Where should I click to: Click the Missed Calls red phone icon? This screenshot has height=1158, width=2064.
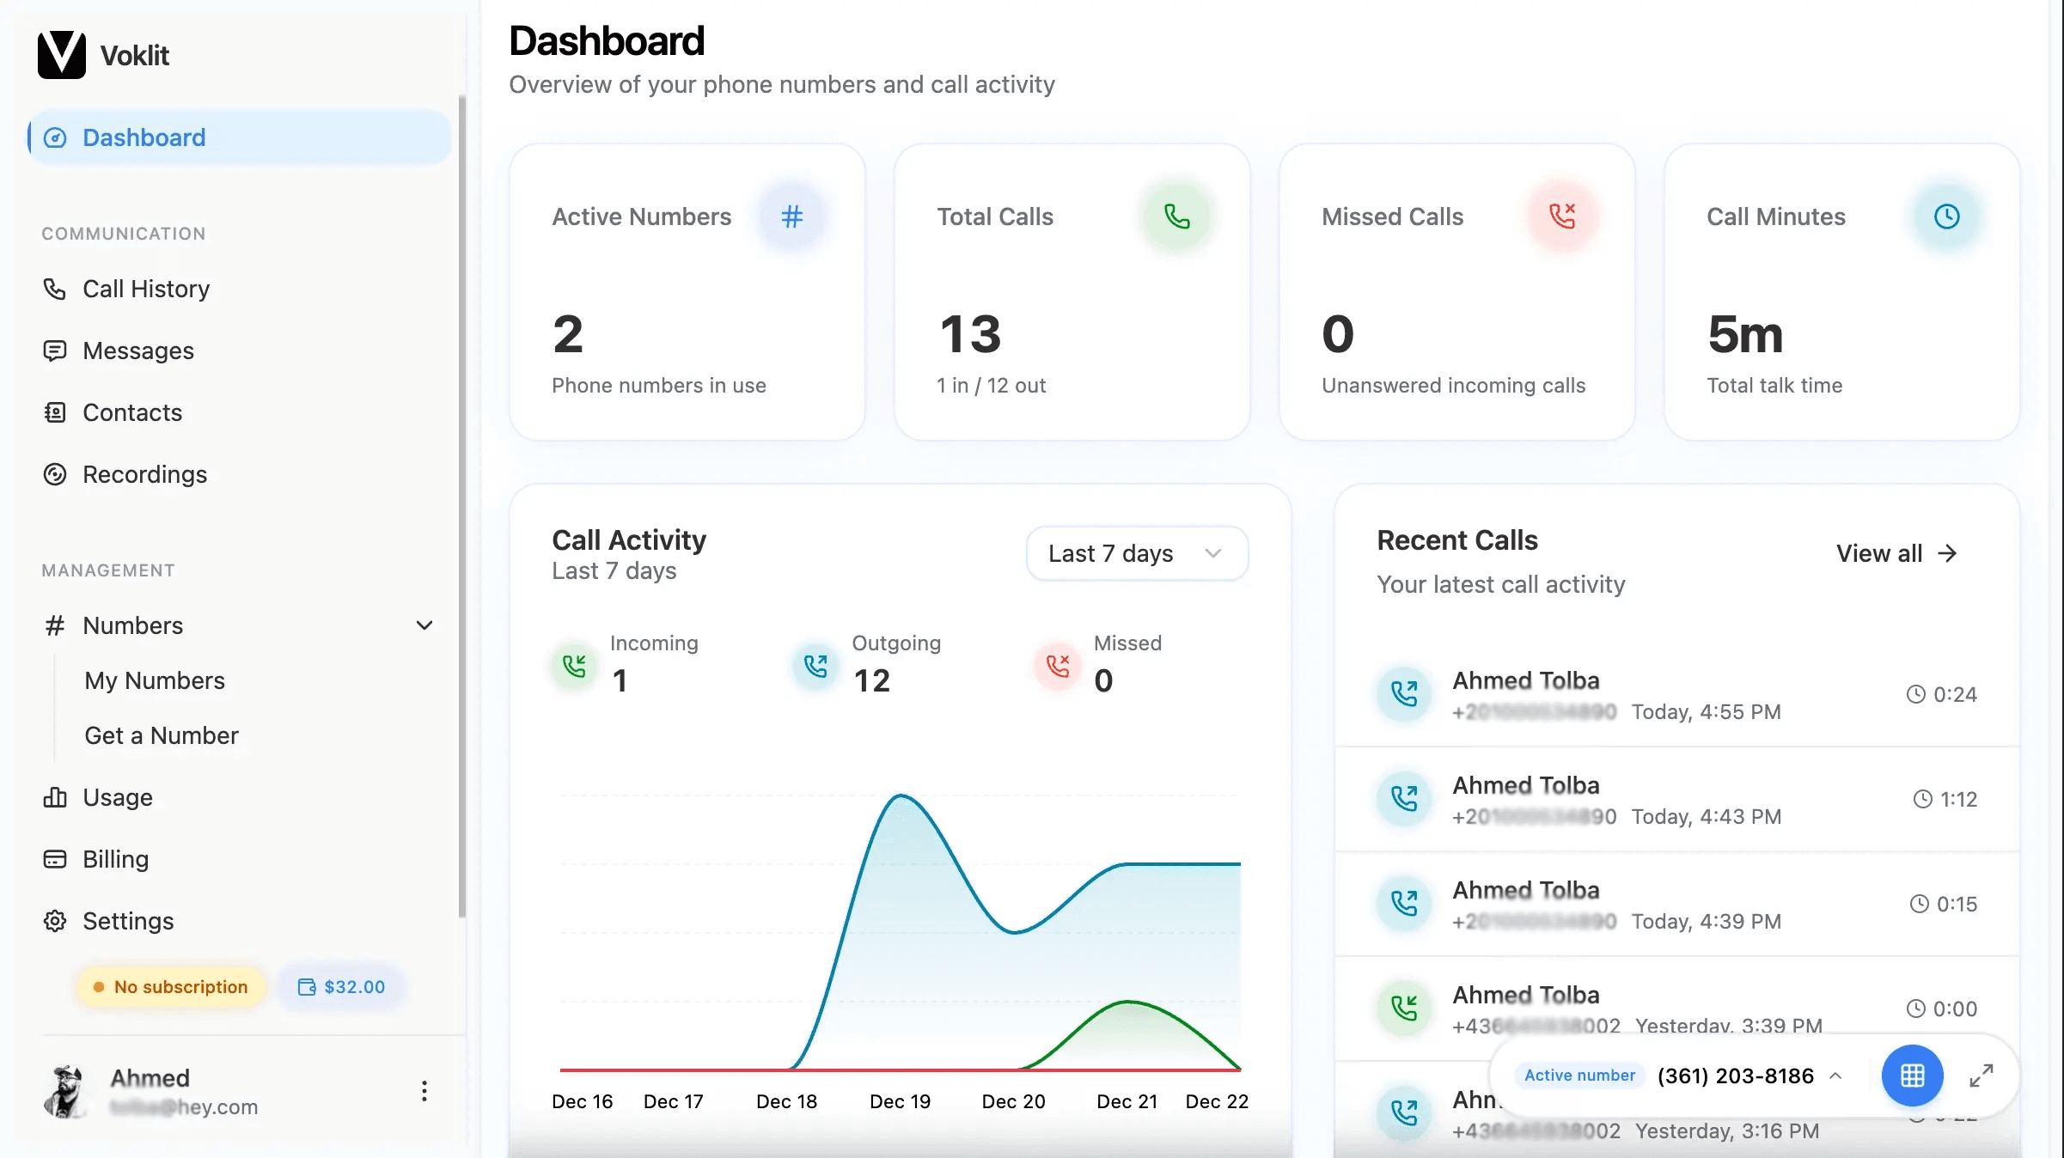pyautogui.click(x=1561, y=216)
